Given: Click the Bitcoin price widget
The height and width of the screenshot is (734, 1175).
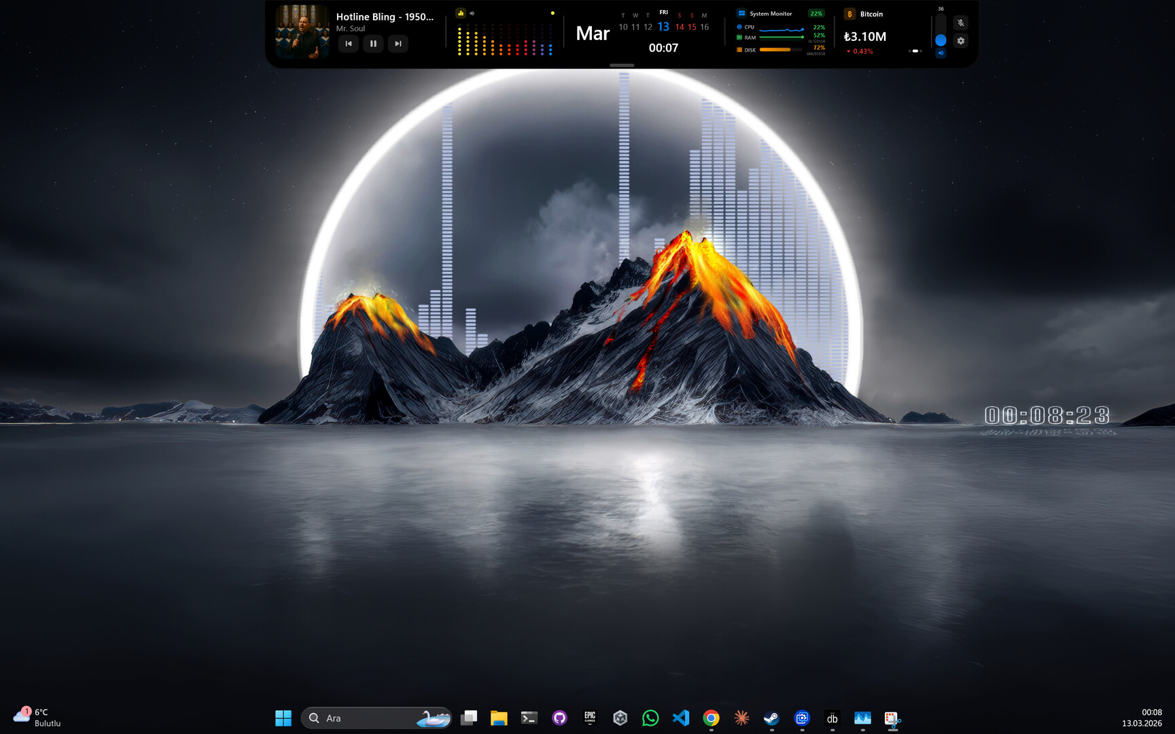Looking at the screenshot, I should 864,37.
